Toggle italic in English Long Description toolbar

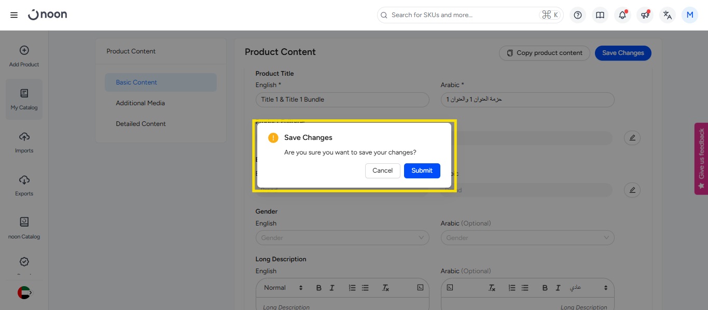tap(332, 288)
